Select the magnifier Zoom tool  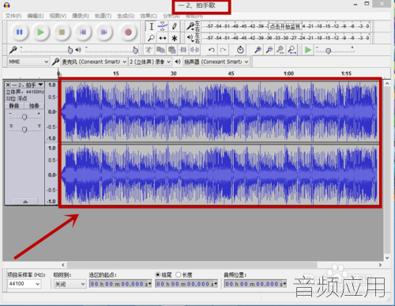point(151,38)
